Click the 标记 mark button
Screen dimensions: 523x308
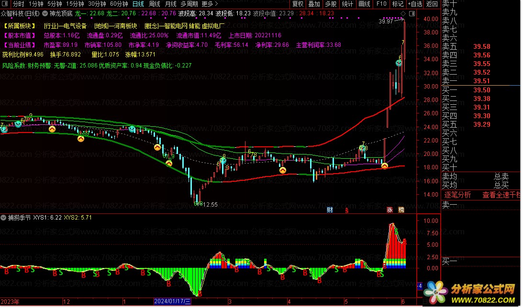coord(398,4)
